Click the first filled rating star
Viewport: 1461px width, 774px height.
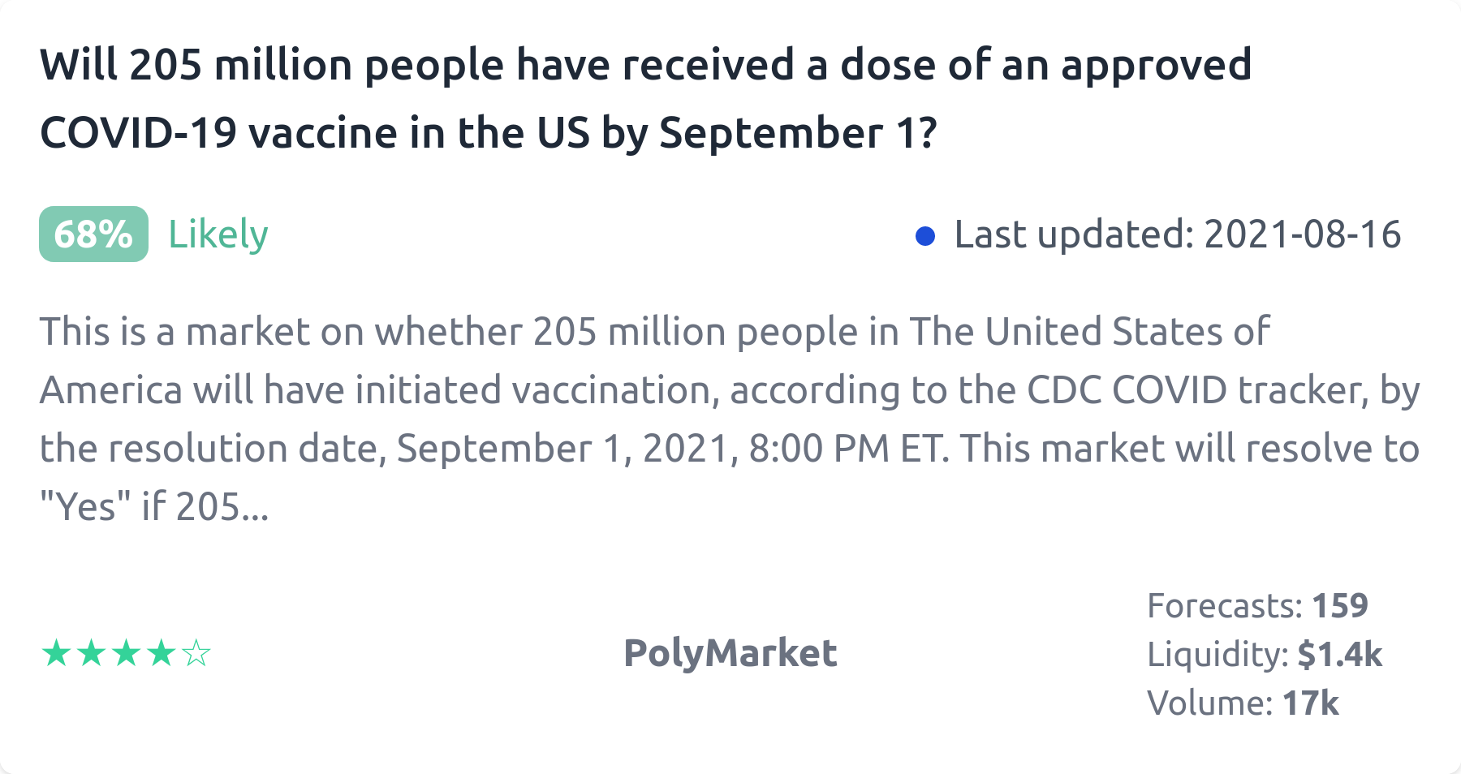[x=56, y=653]
